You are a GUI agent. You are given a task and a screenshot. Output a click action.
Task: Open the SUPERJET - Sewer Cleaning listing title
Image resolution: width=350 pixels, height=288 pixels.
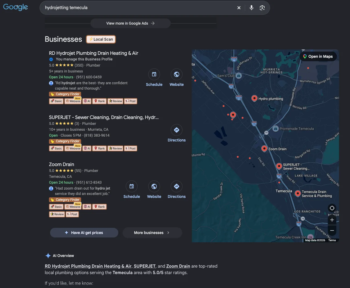[x=104, y=117]
